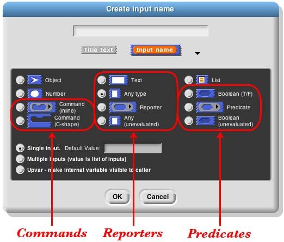Click the Object type arrow icon
This screenshot has width=284, height=242.
(x=34, y=80)
